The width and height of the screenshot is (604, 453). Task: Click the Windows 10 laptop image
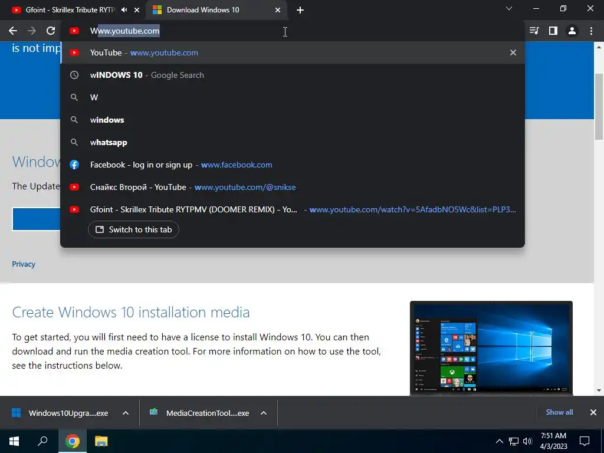pyautogui.click(x=491, y=348)
